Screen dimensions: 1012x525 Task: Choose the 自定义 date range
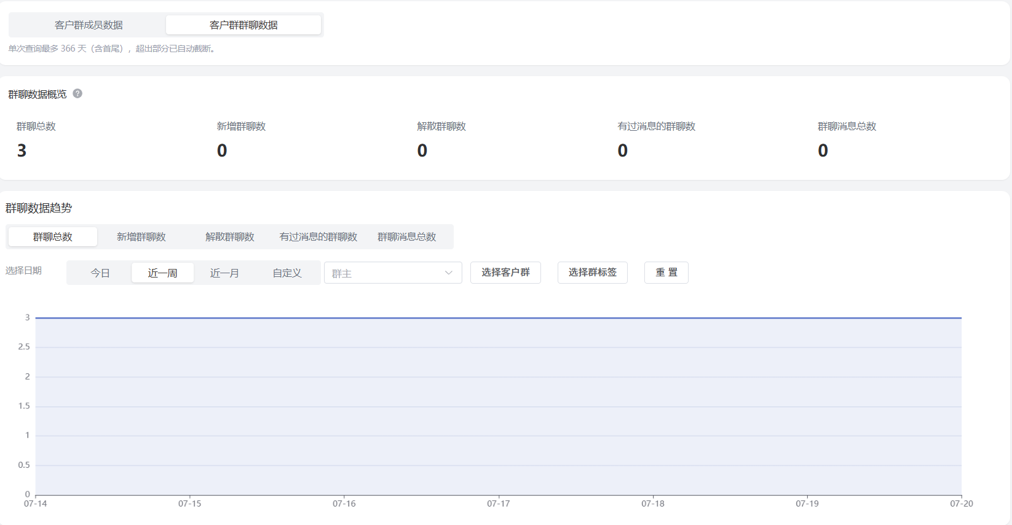point(287,273)
